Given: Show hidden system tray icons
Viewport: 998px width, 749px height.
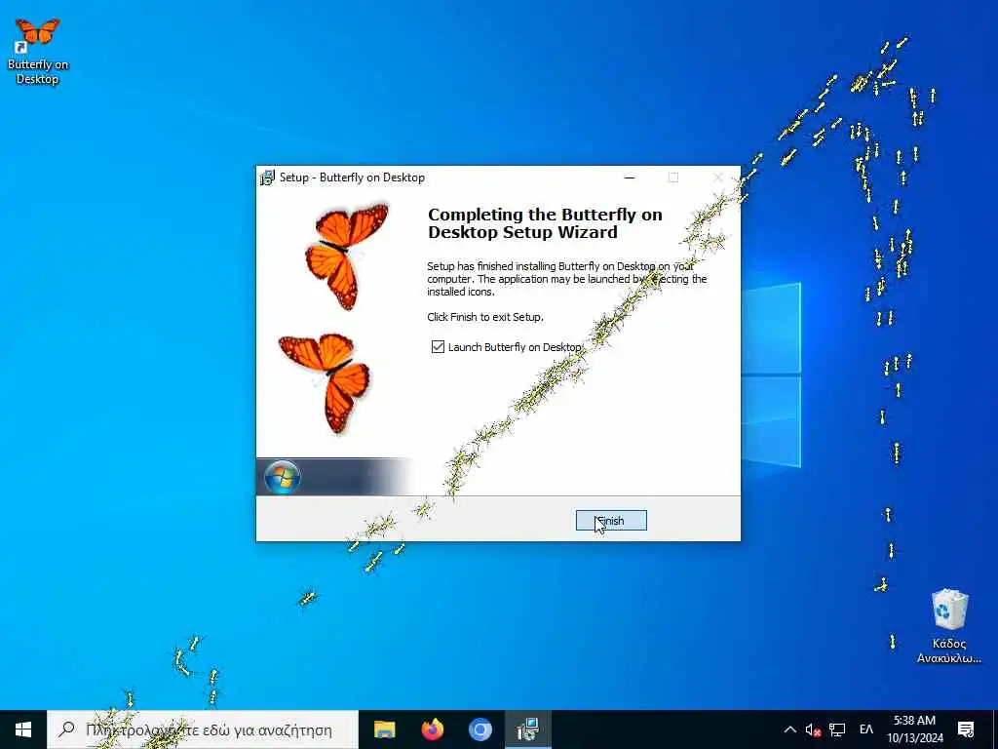Looking at the screenshot, I should pos(789,729).
